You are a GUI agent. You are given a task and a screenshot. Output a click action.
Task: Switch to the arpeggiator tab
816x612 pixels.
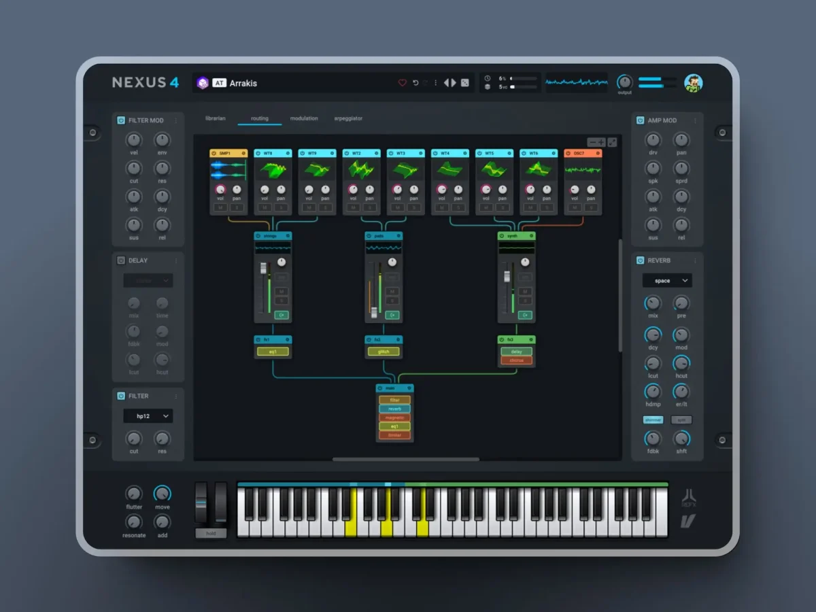pos(348,118)
